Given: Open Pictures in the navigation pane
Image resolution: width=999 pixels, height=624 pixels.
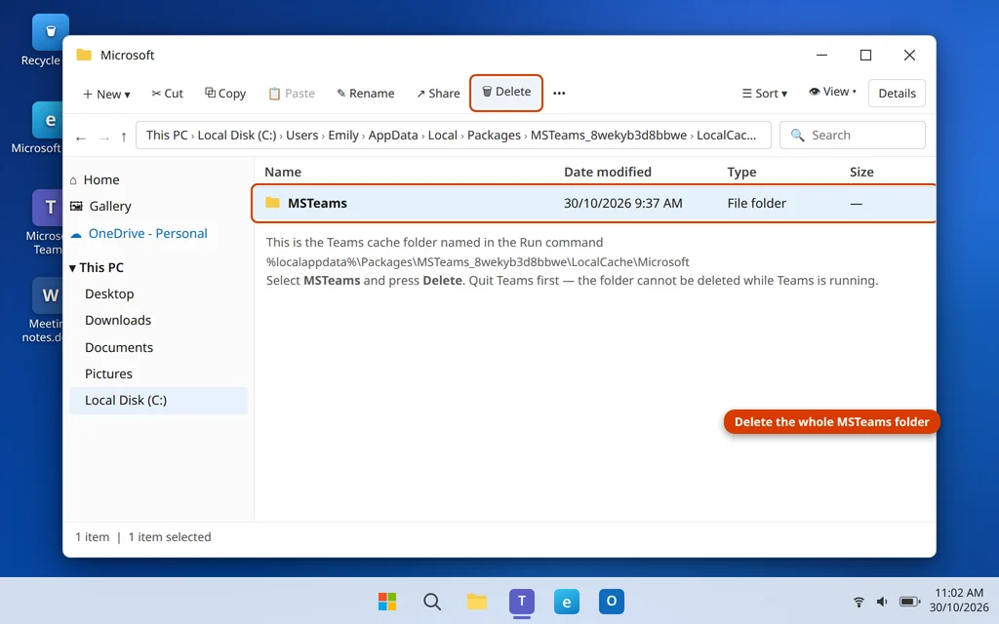Looking at the screenshot, I should pyautogui.click(x=109, y=373).
